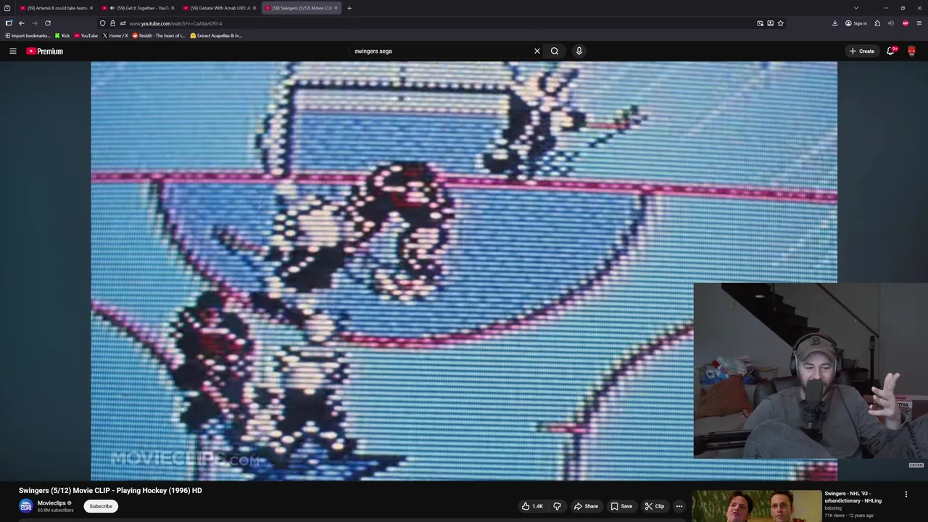The image size is (928, 522).
Task: Open the sidebar toggle icon
Action: point(8,23)
